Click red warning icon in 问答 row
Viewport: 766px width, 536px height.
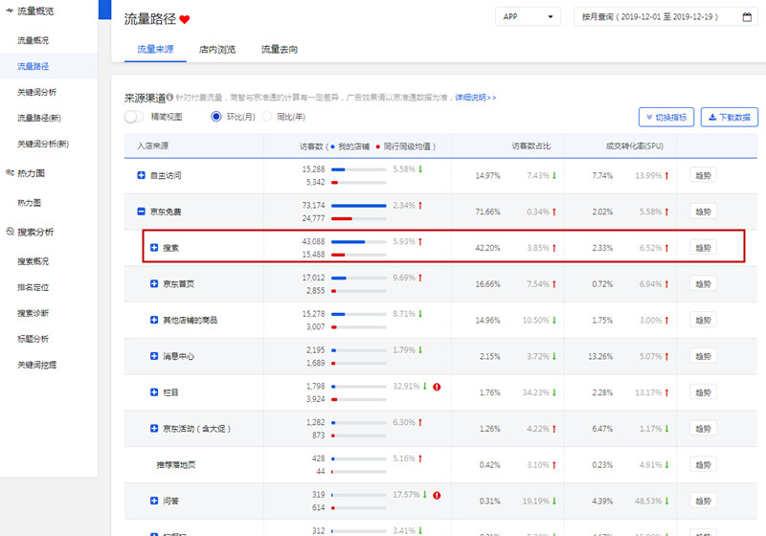pos(437,495)
